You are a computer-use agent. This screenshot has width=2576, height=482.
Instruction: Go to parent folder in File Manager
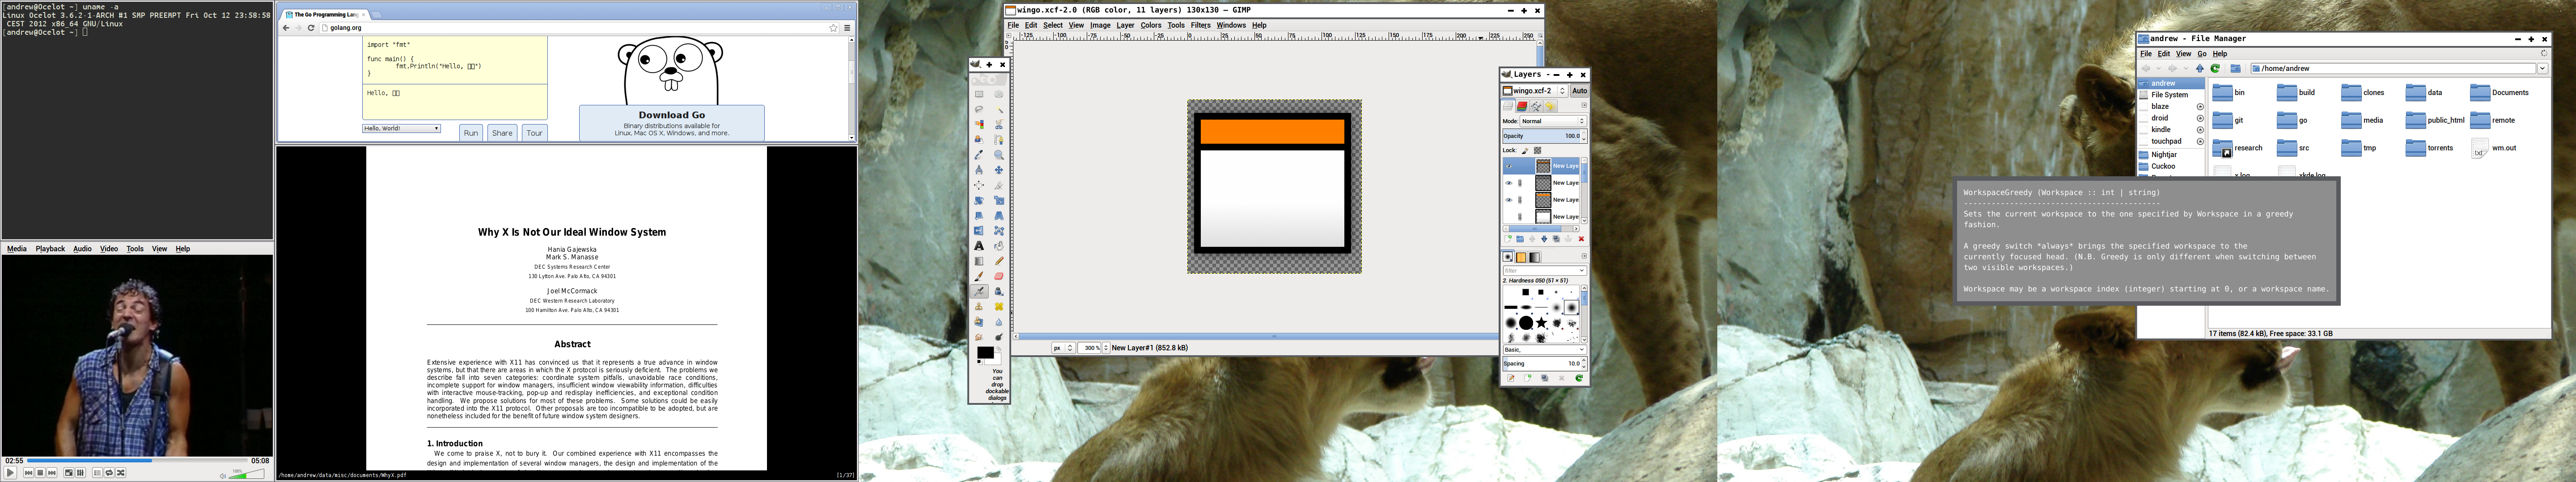tap(2199, 69)
